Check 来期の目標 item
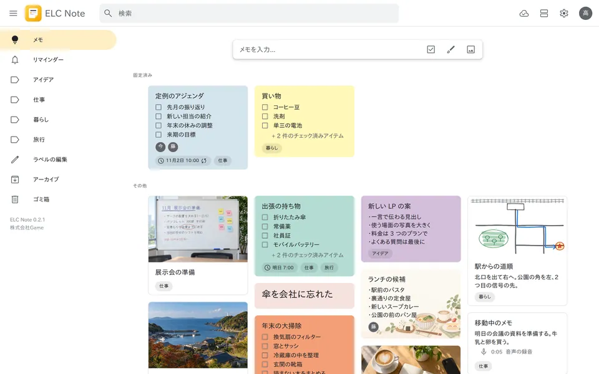This screenshot has width=599, height=374. (x=158, y=135)
